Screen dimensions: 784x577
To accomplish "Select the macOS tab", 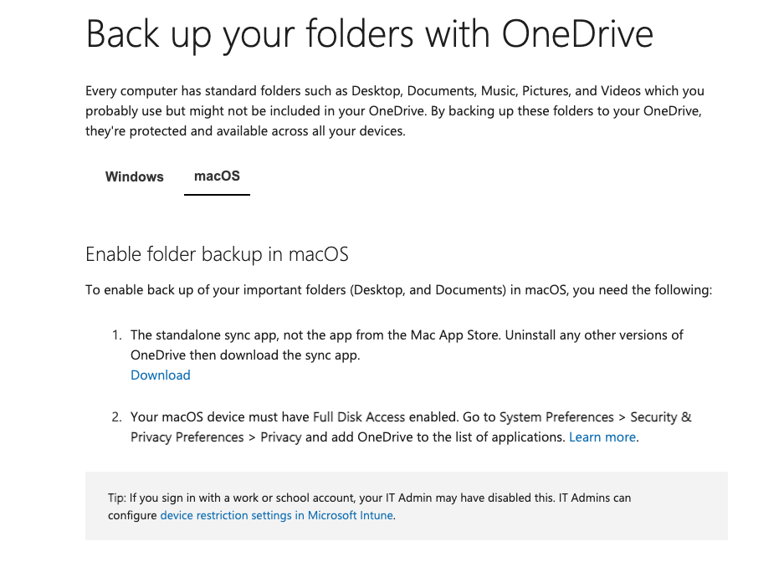I will click(x=217, y=176).
